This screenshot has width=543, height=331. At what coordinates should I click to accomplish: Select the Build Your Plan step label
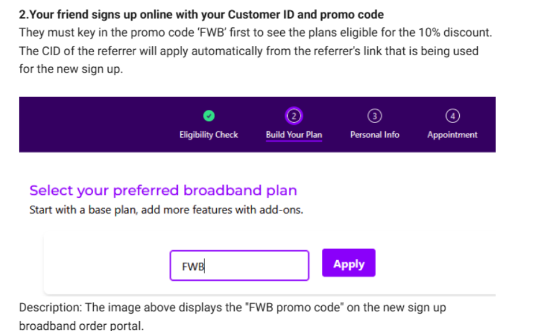tap(294, 135)
